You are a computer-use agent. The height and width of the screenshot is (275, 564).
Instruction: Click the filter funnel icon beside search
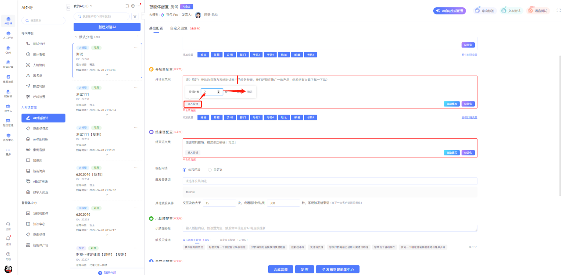(x=135, y=16)
